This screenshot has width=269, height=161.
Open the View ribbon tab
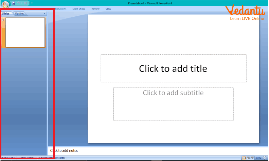tap(108, 9)
